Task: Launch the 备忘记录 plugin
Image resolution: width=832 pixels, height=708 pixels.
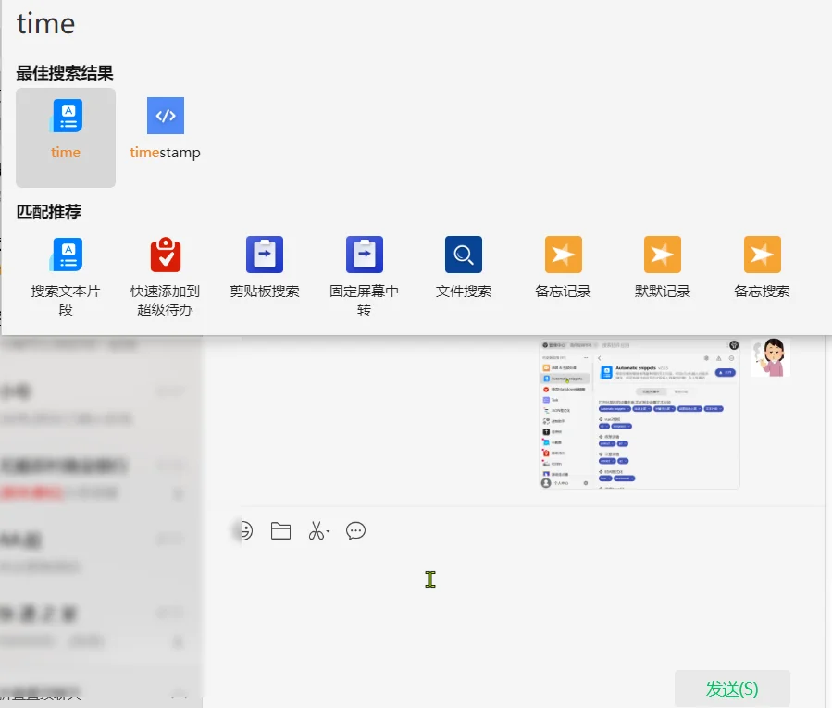Action: coord(563,264)
